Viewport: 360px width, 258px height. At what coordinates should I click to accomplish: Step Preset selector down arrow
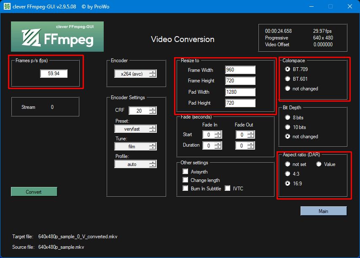153,131
